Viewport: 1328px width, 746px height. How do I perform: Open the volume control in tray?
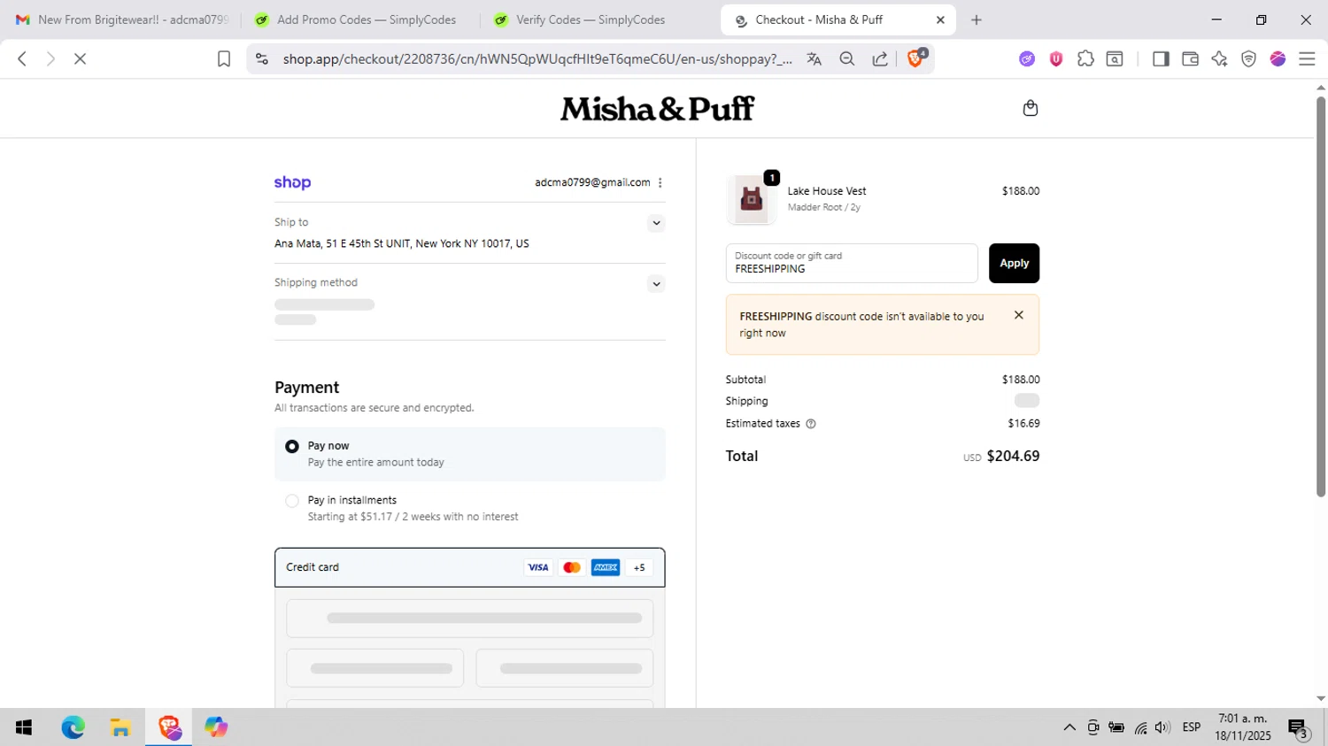point(1162,727)
